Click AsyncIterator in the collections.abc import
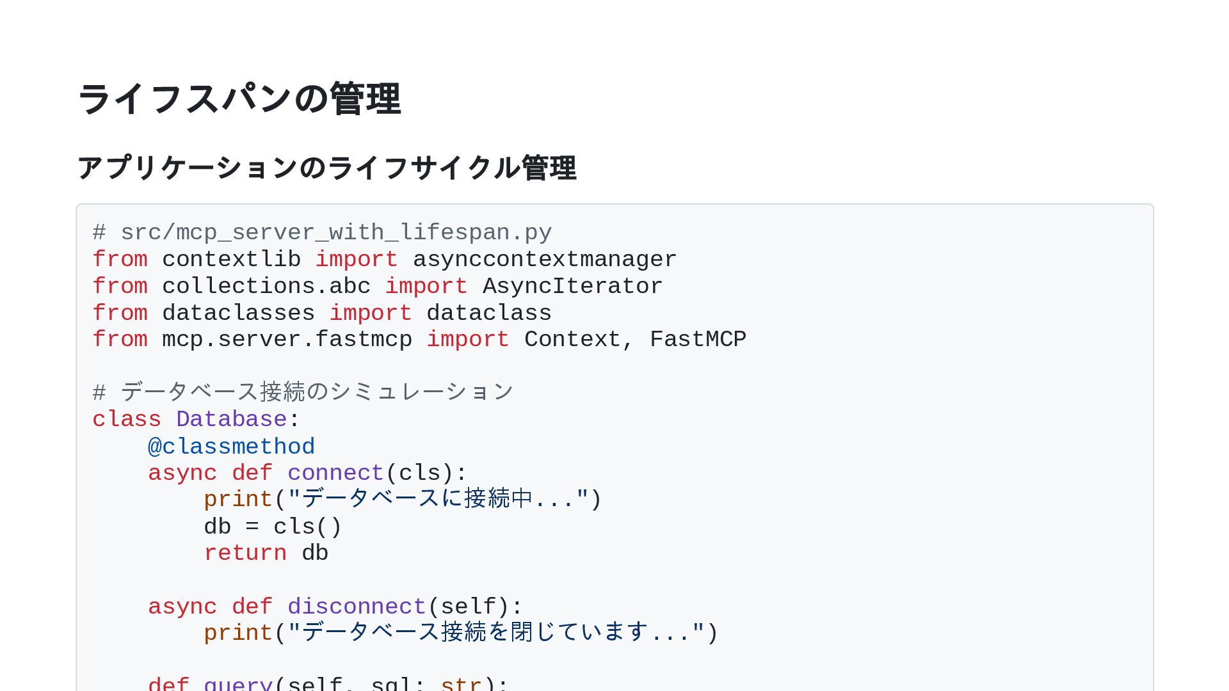Image resolution: width=1229 pixels, height=691 pixels. [572, 286]
